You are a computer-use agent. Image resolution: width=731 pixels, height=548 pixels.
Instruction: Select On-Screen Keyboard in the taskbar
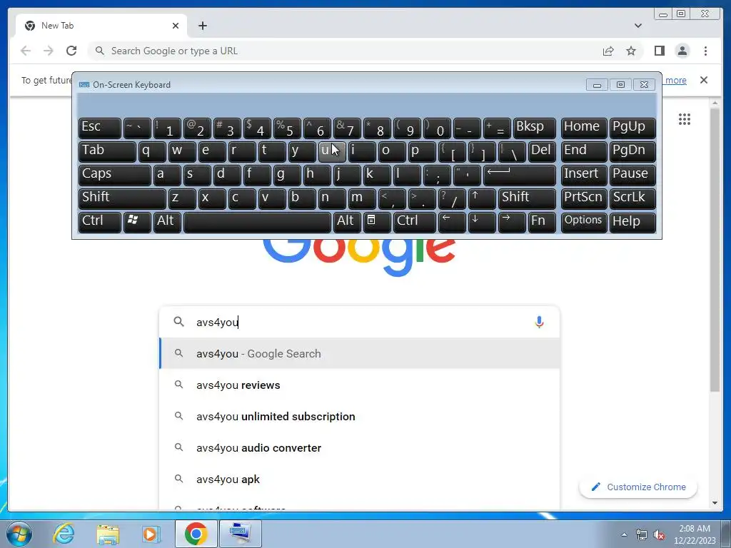(241, 534)
